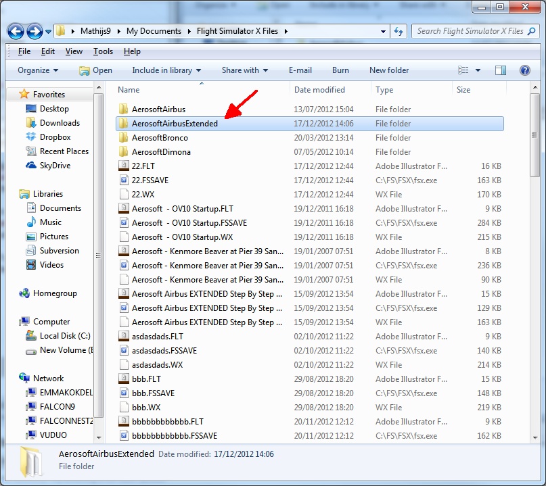Toggle the preview pane icon
The image size is (546, 486).
click(x=501, y=70)
